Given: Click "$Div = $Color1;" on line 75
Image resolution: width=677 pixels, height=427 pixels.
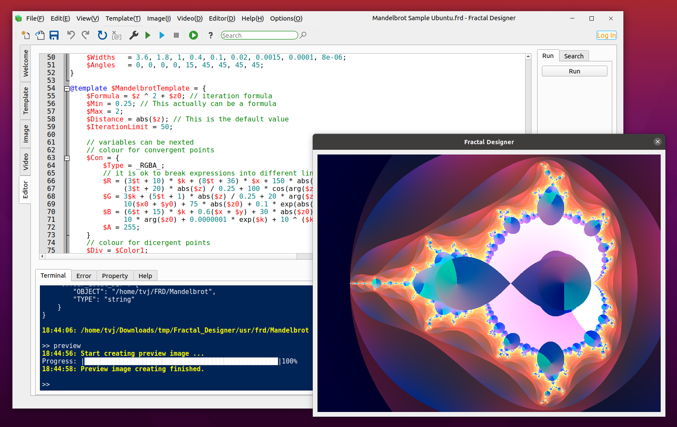Looking at the screenshot, I should pos(117,250).
